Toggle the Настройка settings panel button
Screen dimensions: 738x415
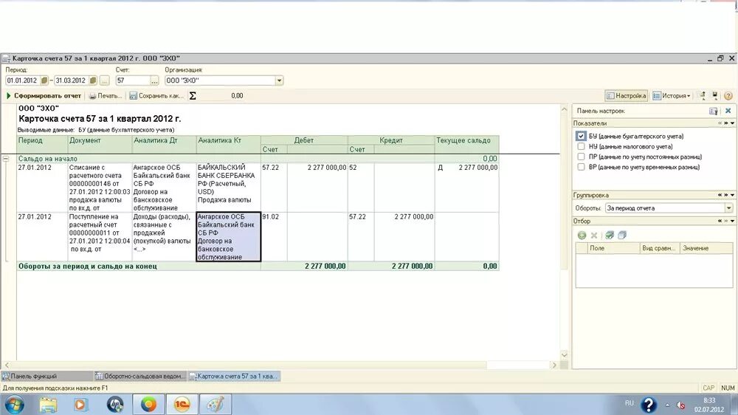click(x=627, y=95)
